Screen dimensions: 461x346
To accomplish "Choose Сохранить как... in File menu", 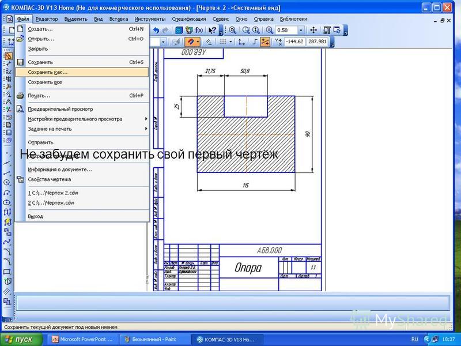I will [81, 72].
